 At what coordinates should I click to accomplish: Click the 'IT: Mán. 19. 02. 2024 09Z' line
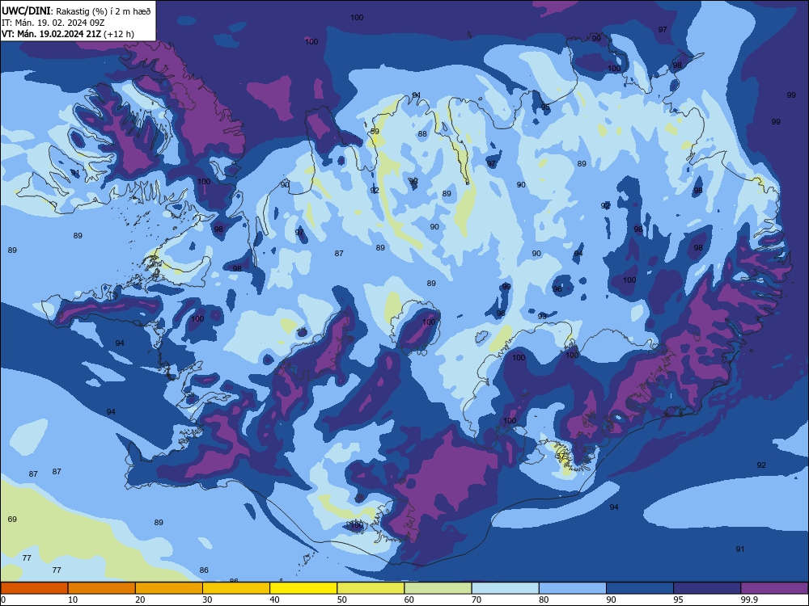tap(53, 23)
